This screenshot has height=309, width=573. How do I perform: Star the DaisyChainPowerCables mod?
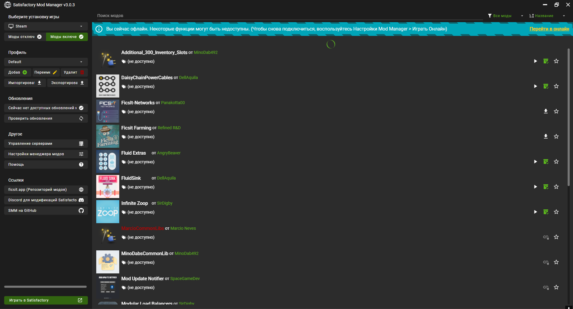(x=556, y=86)
